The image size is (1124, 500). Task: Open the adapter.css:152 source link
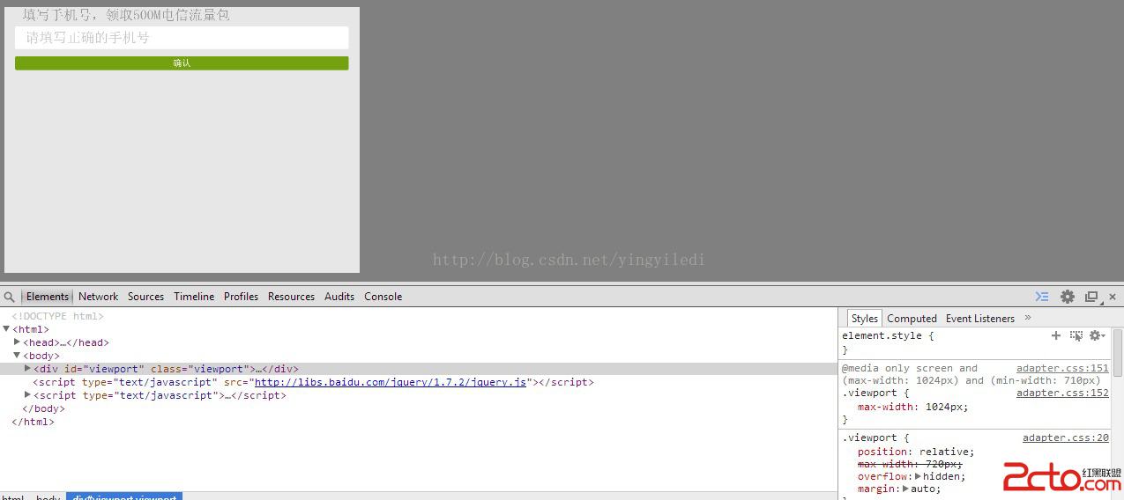pos(1062,393)
